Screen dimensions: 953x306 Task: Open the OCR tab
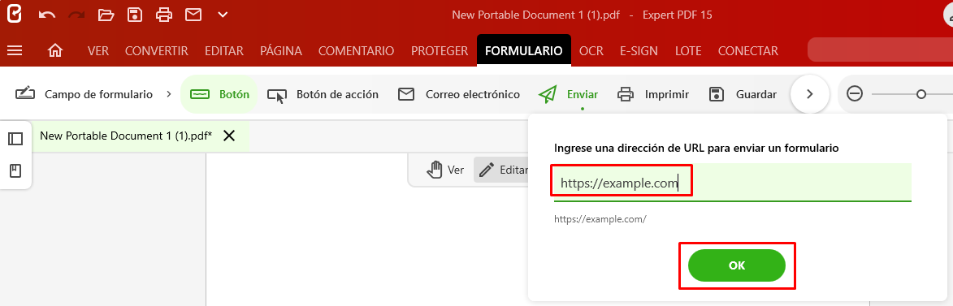(x=591, y=51)
